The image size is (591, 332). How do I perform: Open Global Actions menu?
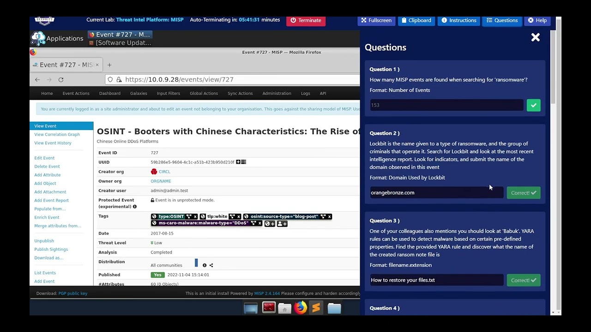pos(204,94)
